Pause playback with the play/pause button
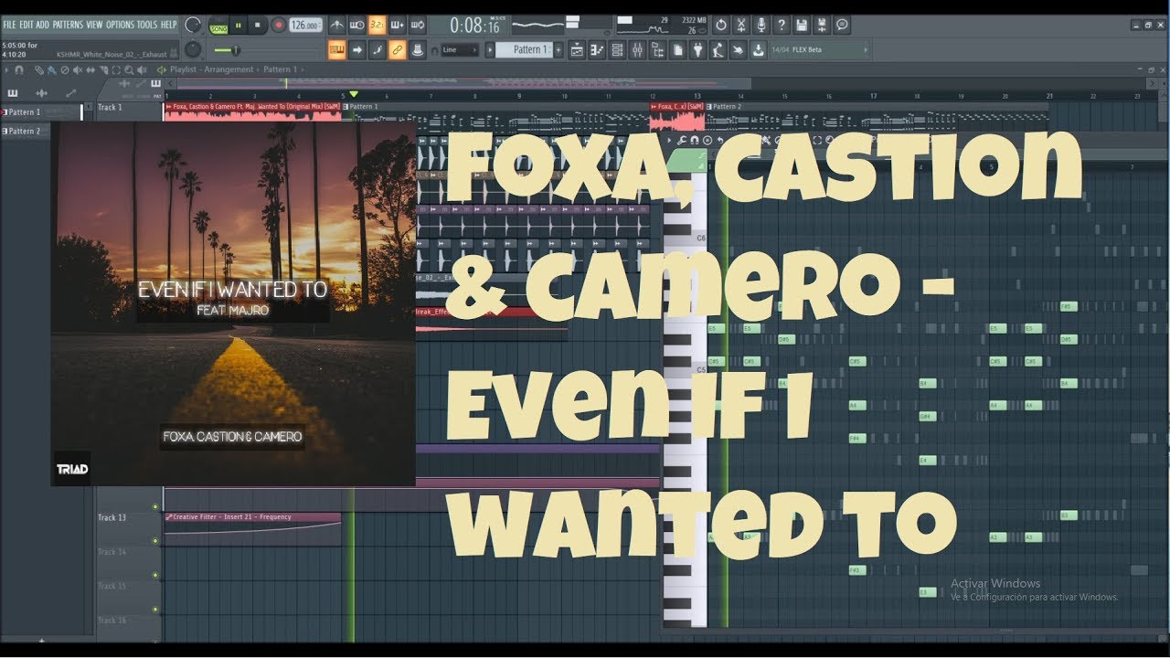This screenshot has height=658, width=1170. click(238, 26)
